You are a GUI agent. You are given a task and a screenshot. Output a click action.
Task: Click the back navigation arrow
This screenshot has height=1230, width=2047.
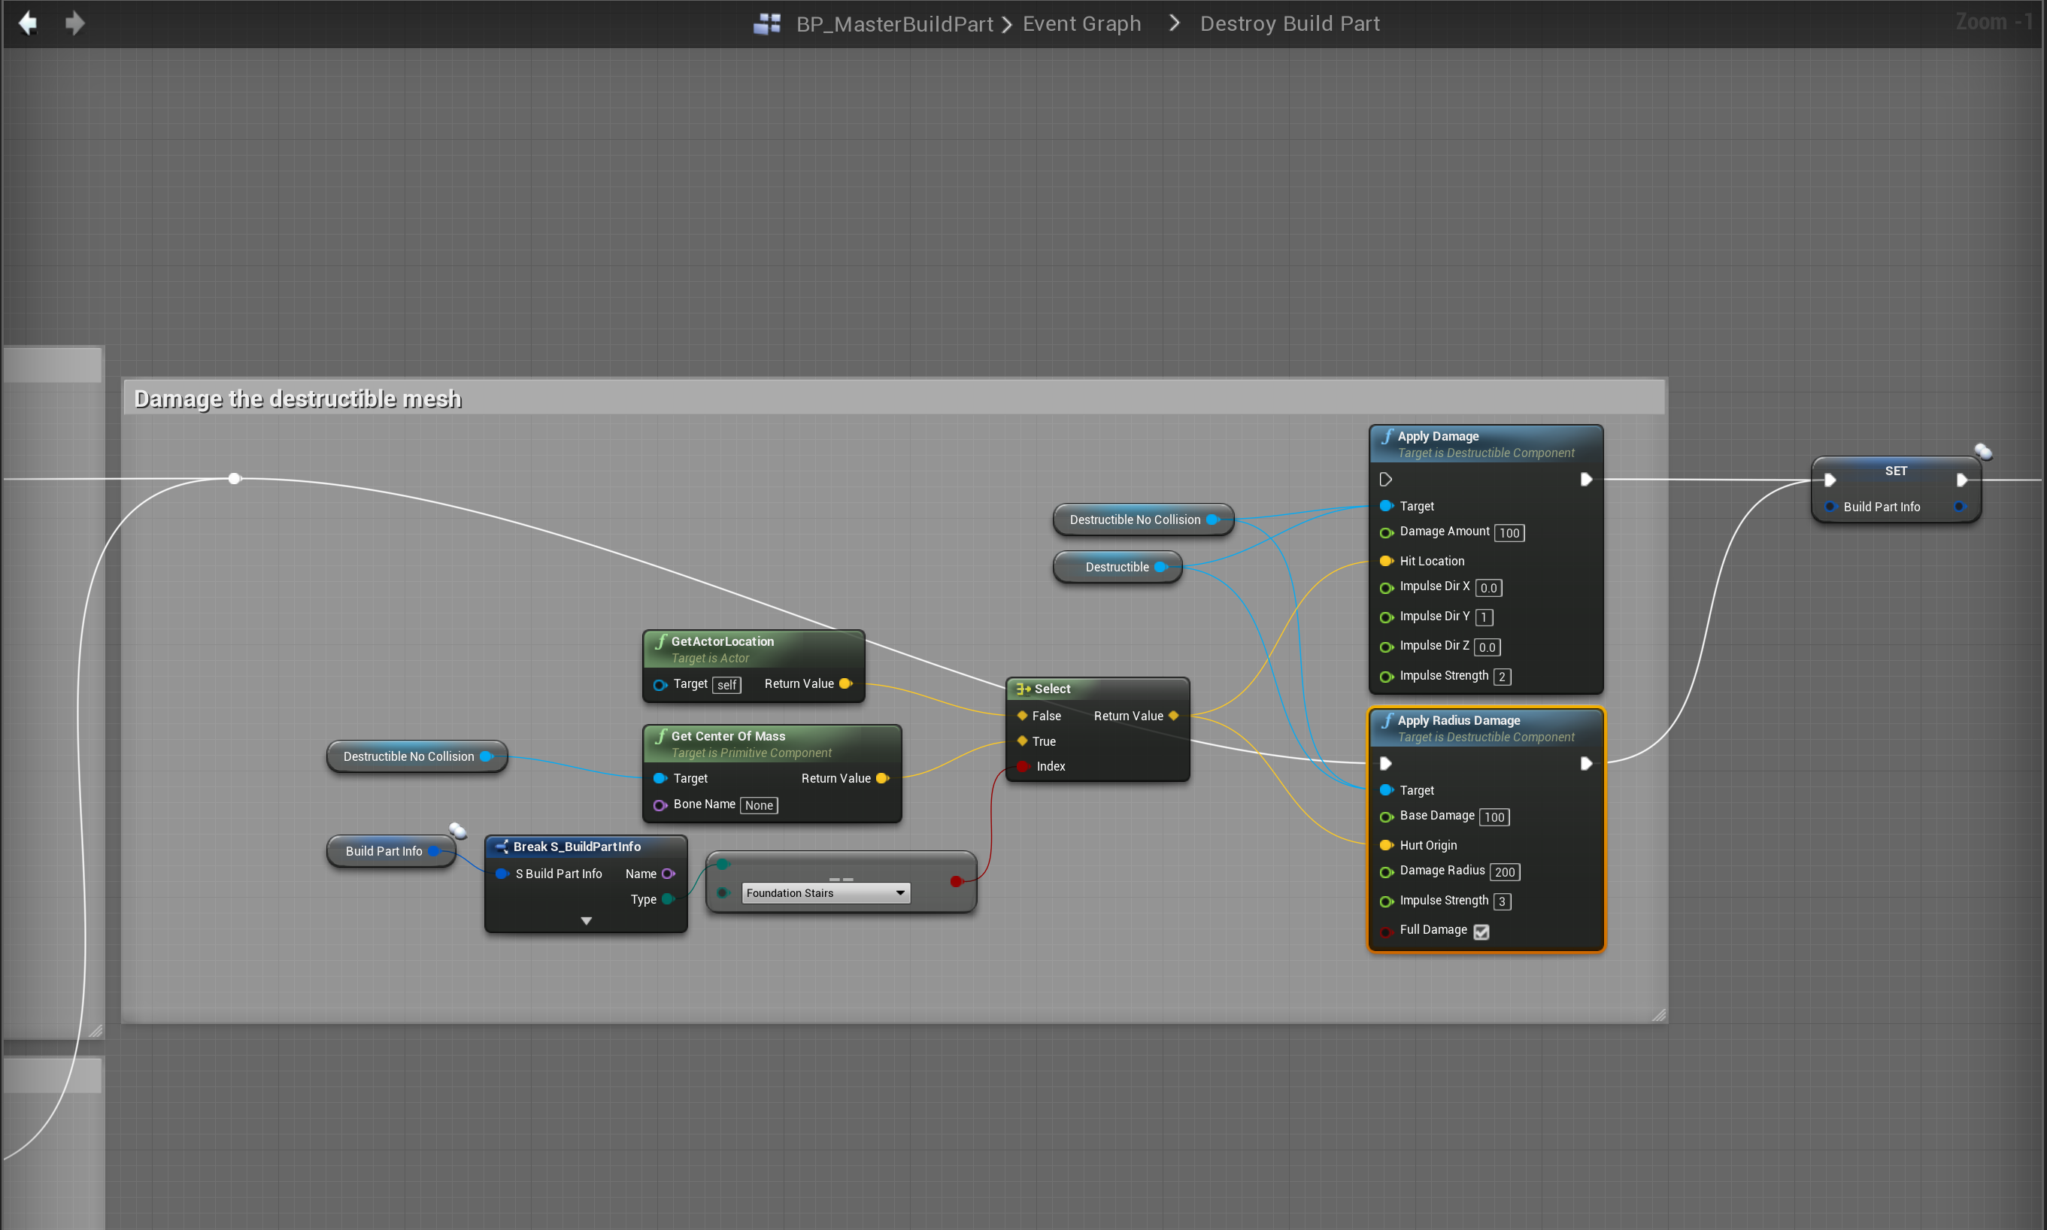coord(28,23)
